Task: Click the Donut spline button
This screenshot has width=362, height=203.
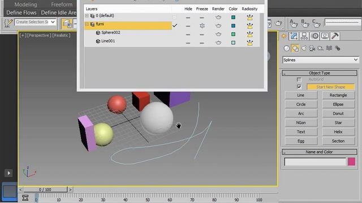Action: point(338,114)
